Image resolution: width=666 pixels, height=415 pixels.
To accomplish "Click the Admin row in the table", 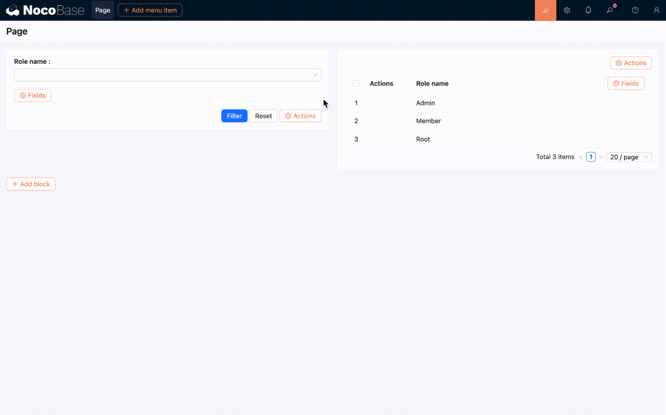I will click(425, 103).
